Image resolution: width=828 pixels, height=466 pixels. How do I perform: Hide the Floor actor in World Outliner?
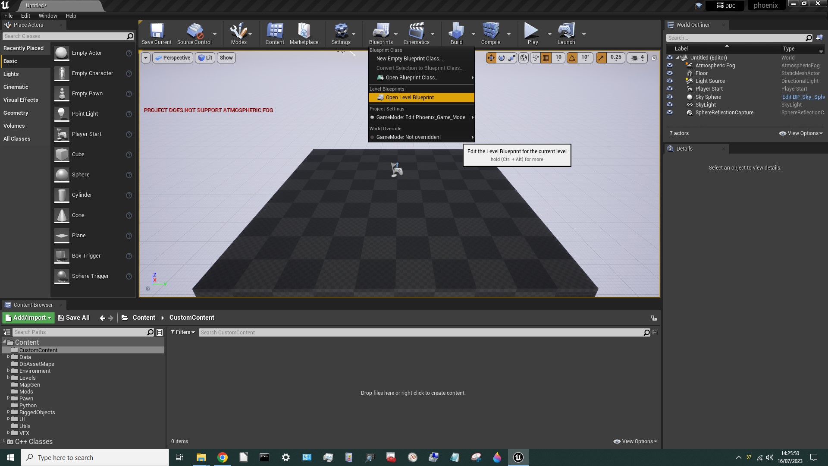[x=670, y=73]
